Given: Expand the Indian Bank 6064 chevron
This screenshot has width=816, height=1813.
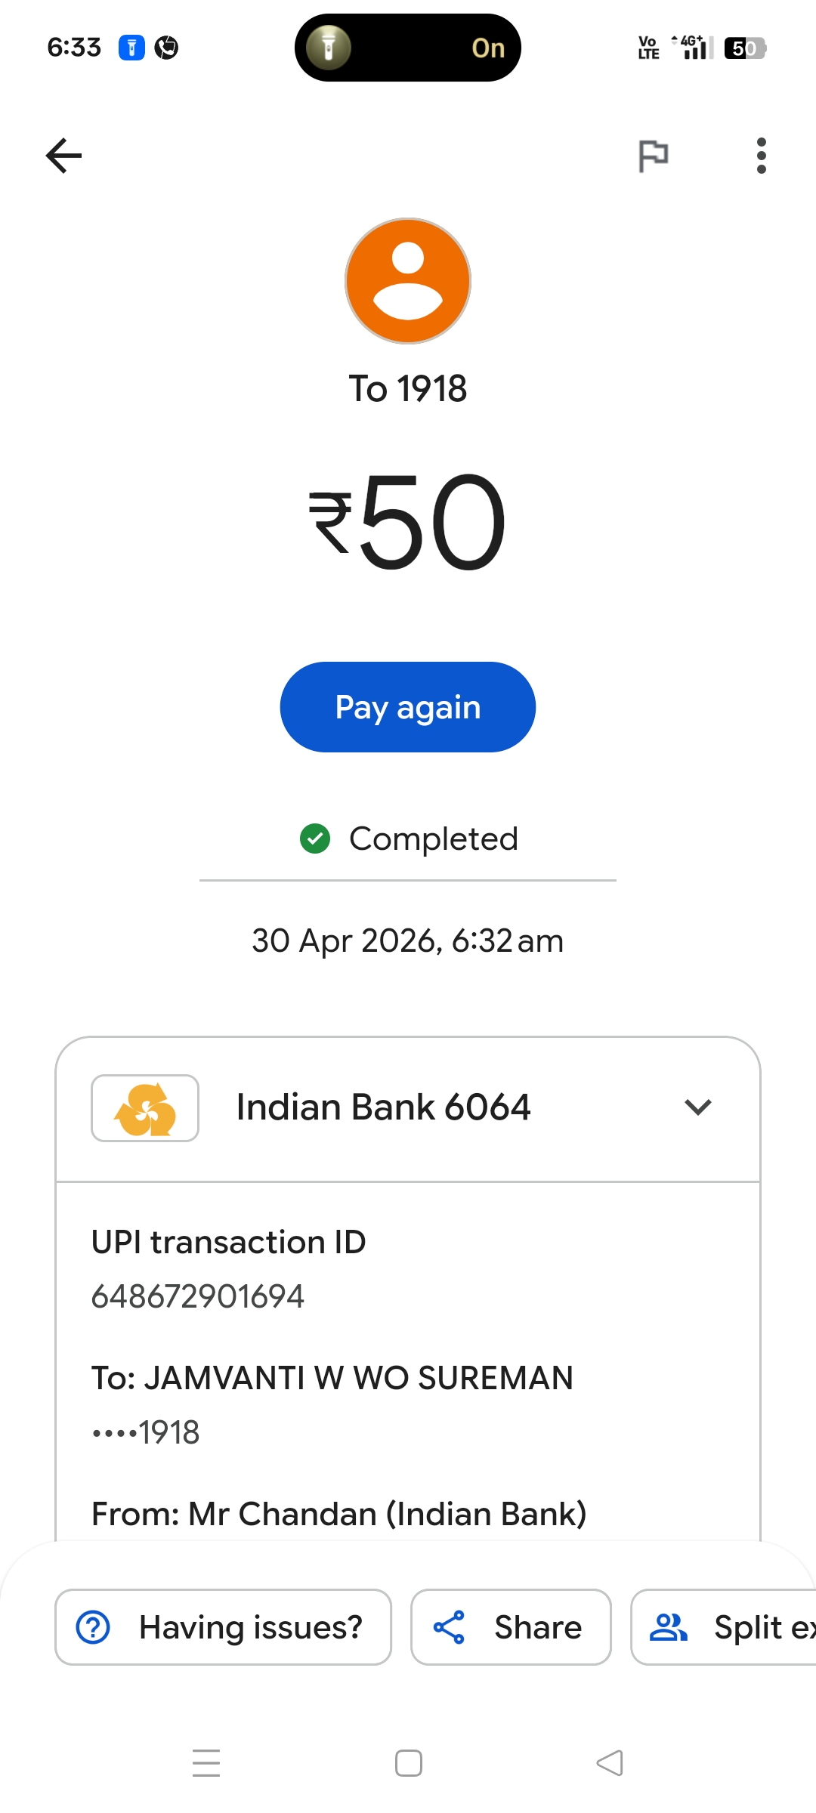Looking at the screenshot, I should coord(698,1107).
